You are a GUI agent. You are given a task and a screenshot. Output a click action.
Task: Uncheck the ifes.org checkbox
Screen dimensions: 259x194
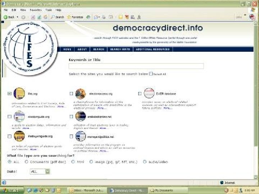pos(9,93)
